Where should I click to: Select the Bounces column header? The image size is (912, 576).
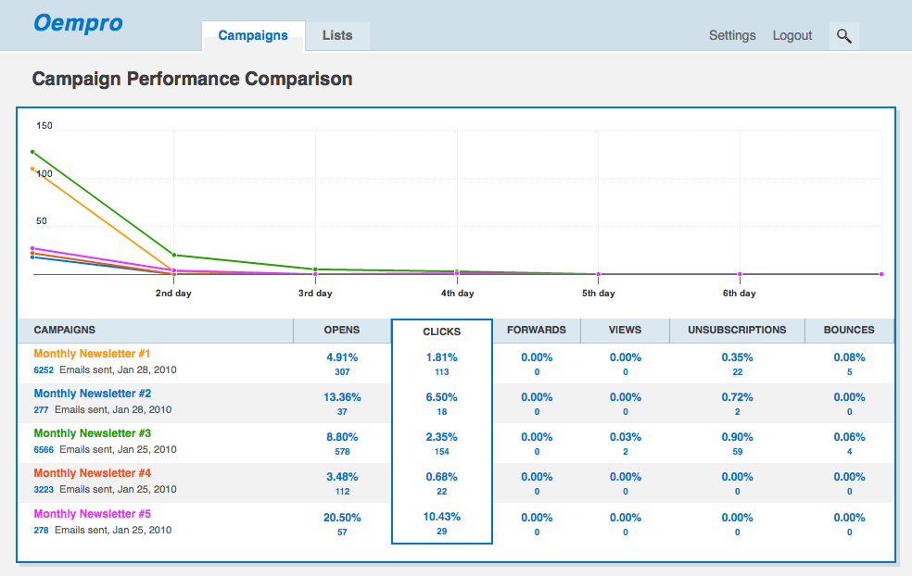849,330
